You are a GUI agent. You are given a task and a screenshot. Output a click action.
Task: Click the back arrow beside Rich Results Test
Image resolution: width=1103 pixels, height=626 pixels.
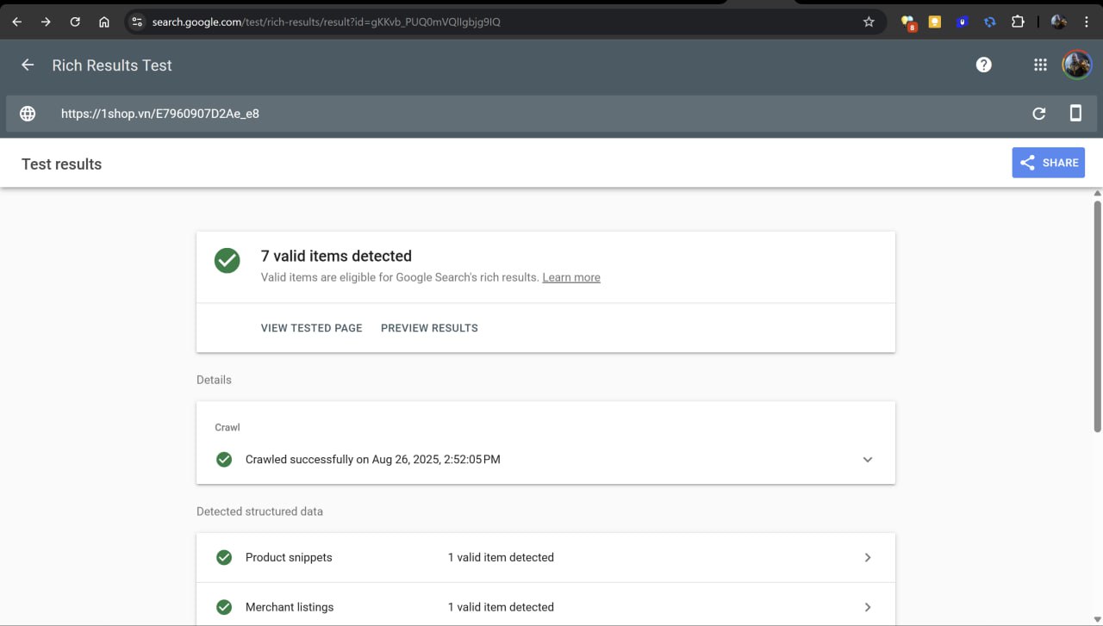tap(28, 65)
